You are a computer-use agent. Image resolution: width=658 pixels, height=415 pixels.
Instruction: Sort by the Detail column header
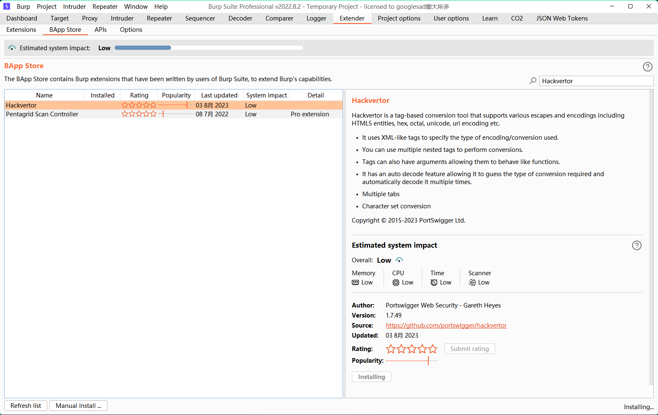(x=316, y=95)
